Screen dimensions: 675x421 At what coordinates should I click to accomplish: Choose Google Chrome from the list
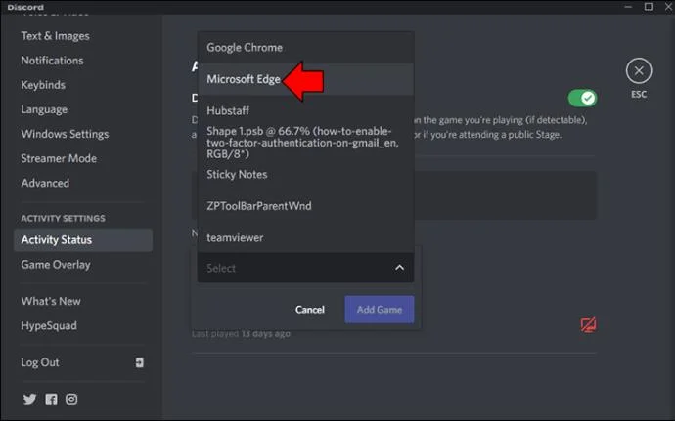305,47
